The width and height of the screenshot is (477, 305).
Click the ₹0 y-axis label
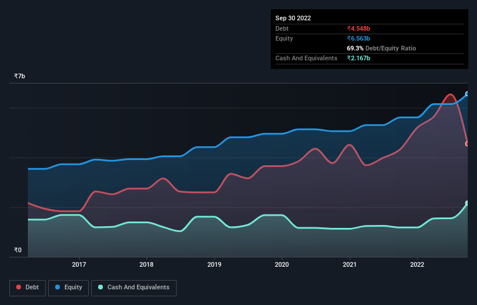(x=17, y=250)
